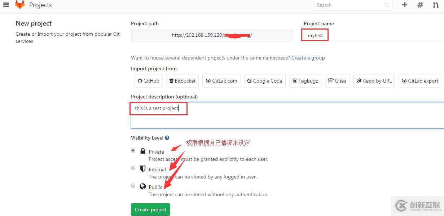This screenshot has height=216, width=444.
Task: Follow the Create a group link
Action: (x=308, y=58)
